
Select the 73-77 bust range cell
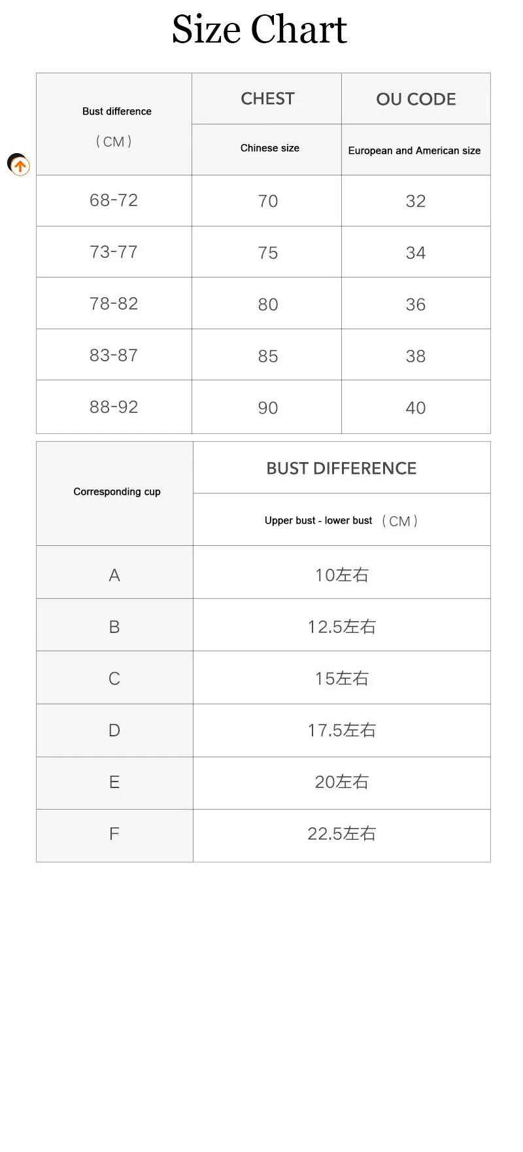114,252
